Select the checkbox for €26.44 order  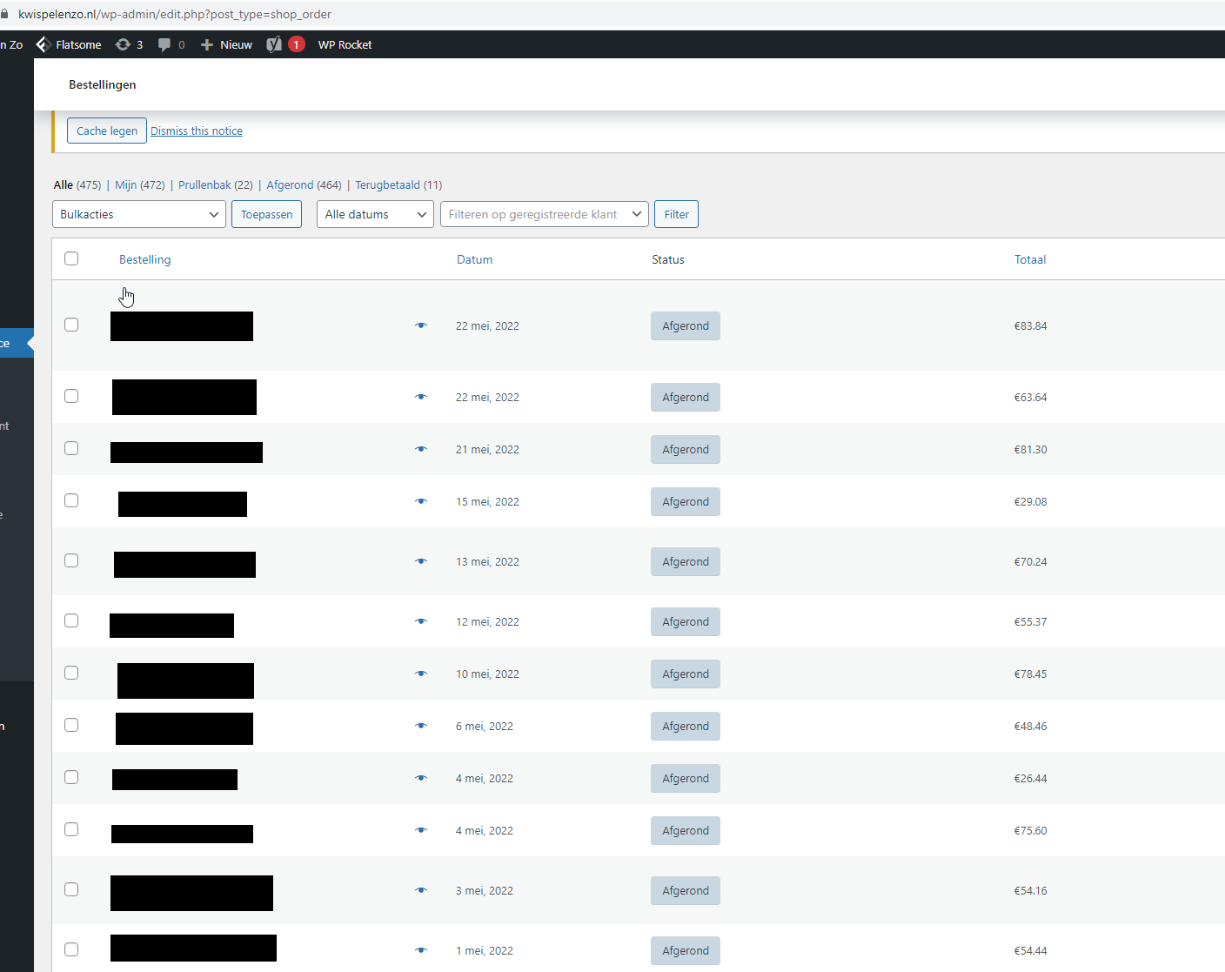coord(71,777)
